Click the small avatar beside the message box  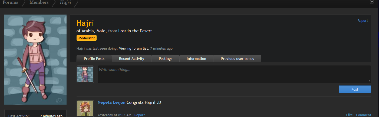point(85,74)
